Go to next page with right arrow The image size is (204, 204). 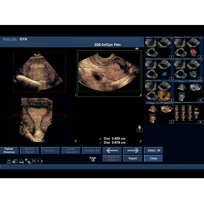point(133,150)
